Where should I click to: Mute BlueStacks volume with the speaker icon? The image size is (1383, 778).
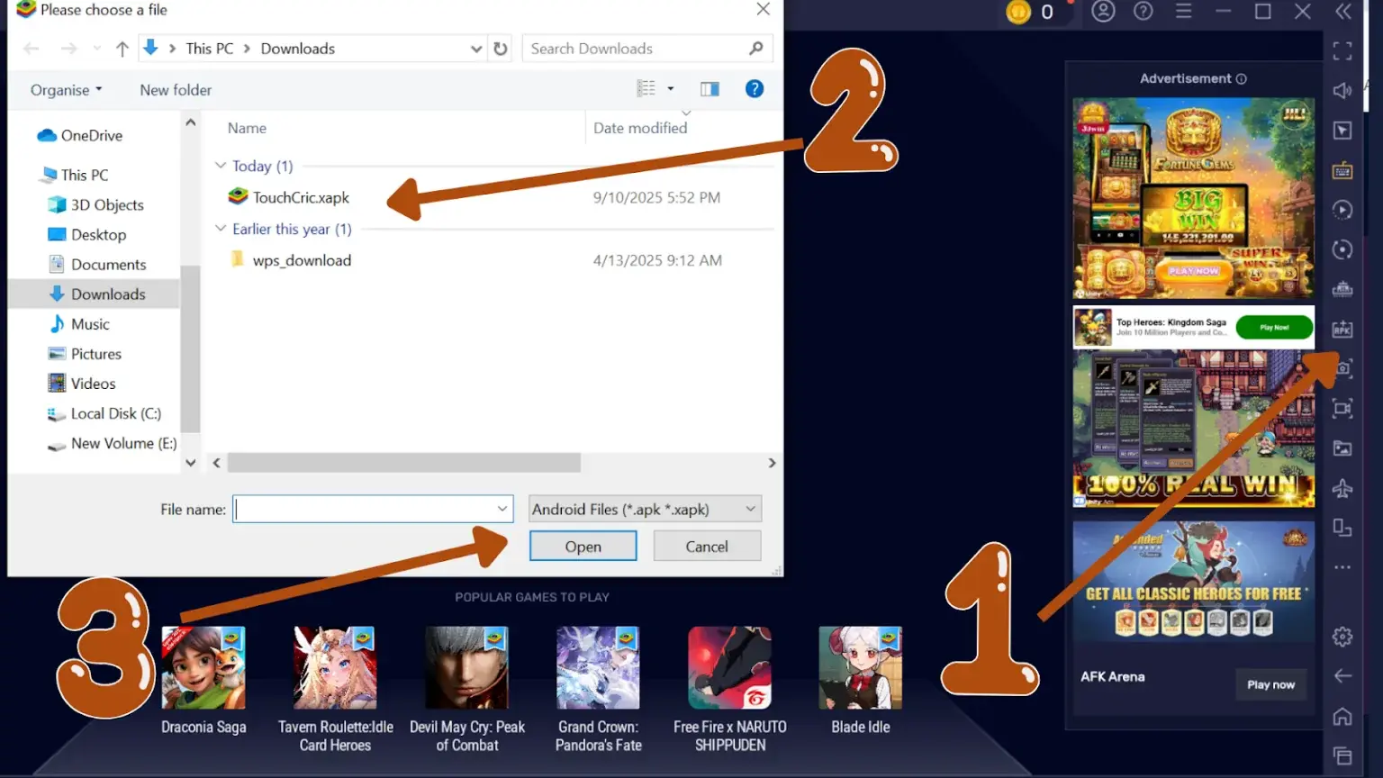[x=1342, y=90]
